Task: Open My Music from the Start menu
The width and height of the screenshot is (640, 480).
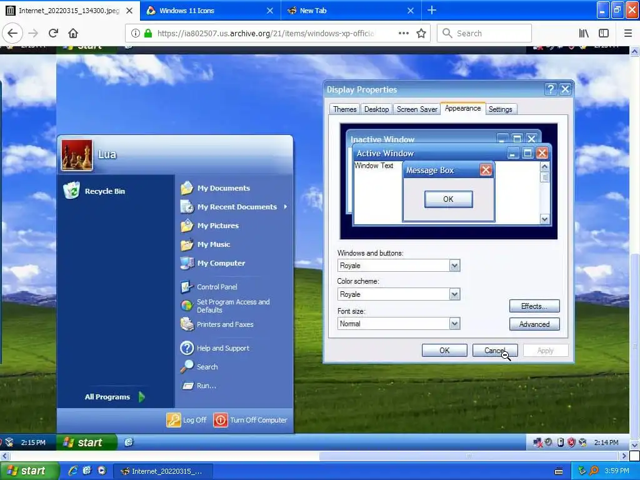Action: [x=205, y=244]
